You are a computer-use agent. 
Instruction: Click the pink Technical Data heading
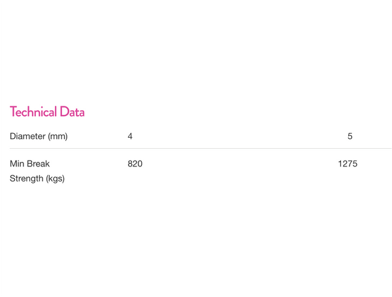point(47,112)
